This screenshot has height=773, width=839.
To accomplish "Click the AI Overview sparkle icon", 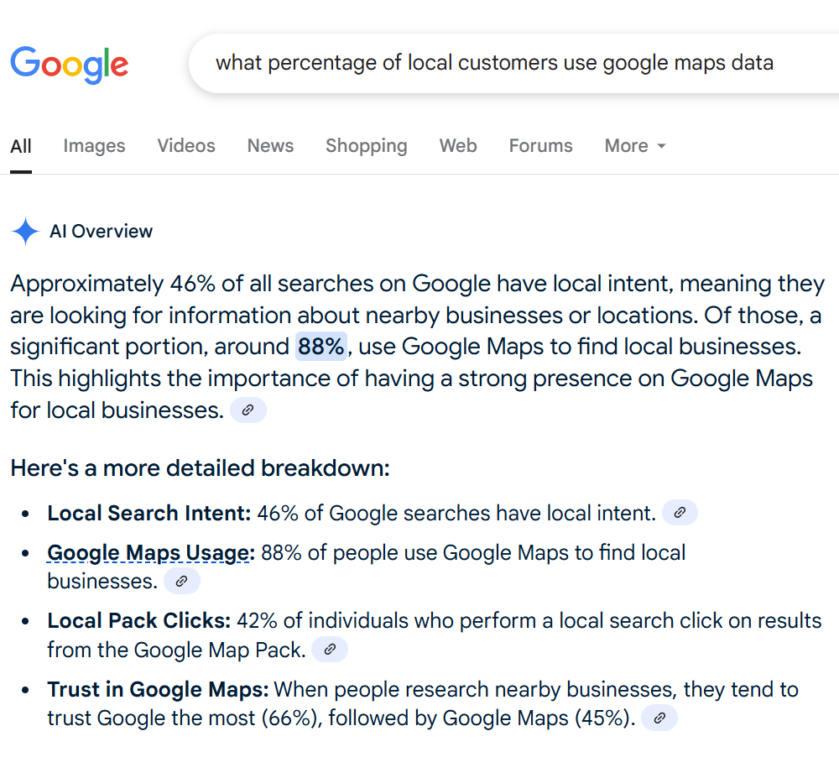I will point(25,232).
